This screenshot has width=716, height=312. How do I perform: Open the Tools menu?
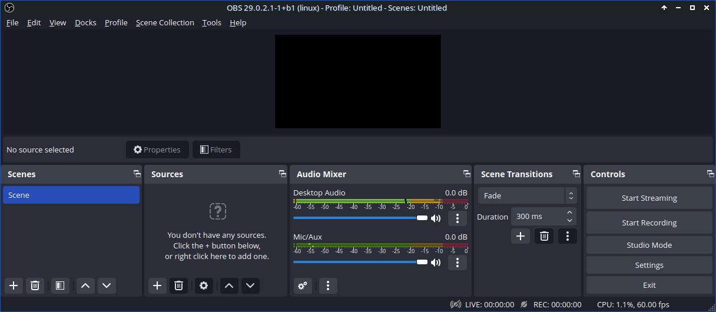(x=211, y=22)
